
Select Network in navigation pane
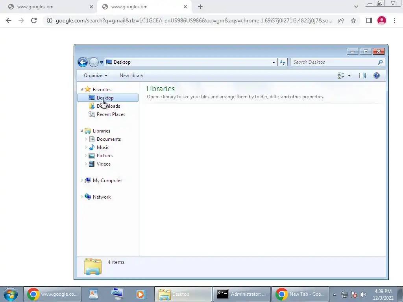tap(102, 197)
